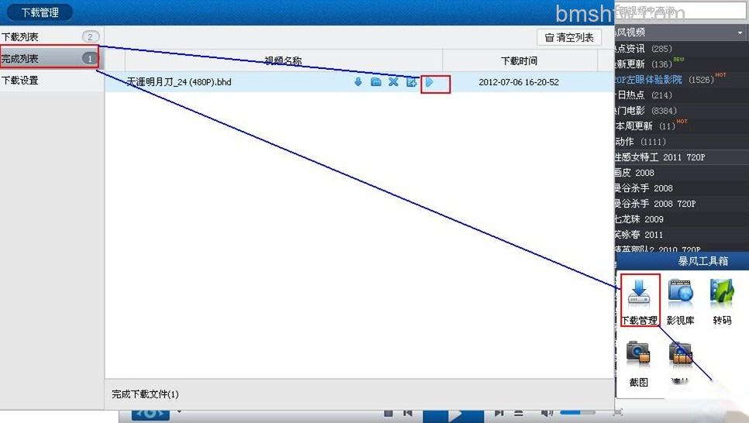The height and width of the screenshot is (423, 749).
Task: Add the 天涯明月刀 video to playlist icon
Action: tap(411, 81)
